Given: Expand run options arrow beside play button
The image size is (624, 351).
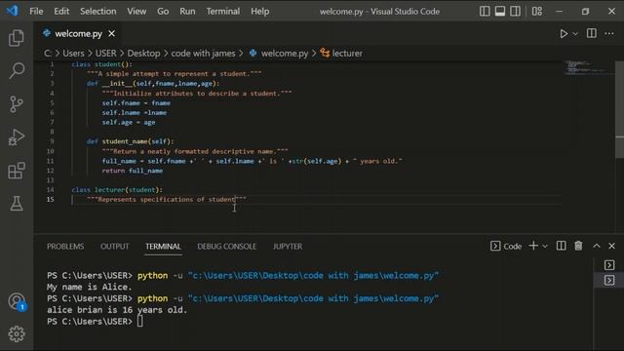Looking at the screenshot, I should 575,34.
